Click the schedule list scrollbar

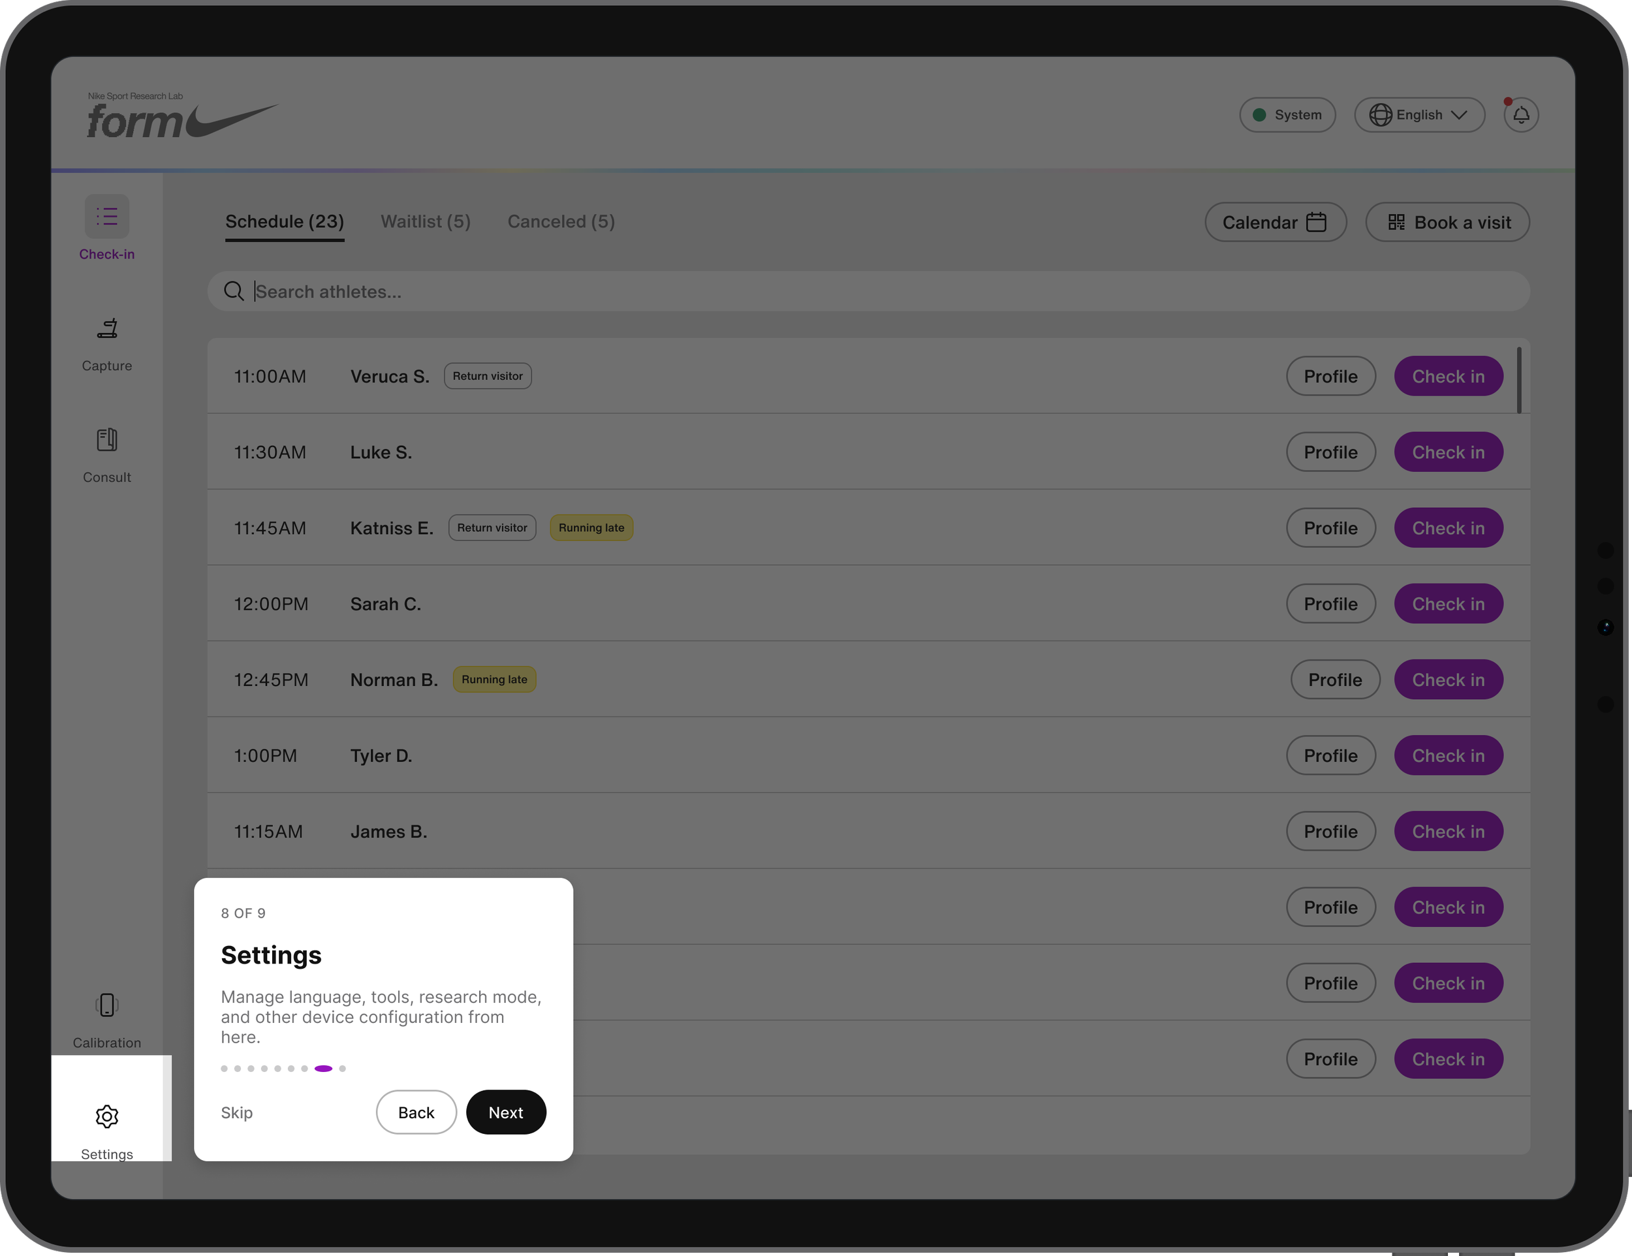1519,379
